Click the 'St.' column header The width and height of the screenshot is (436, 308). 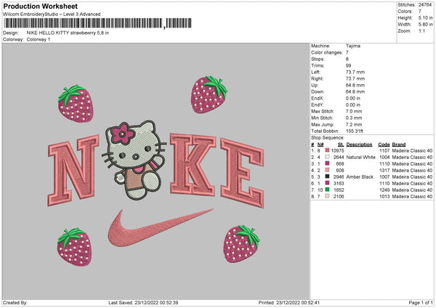point(341,145)
